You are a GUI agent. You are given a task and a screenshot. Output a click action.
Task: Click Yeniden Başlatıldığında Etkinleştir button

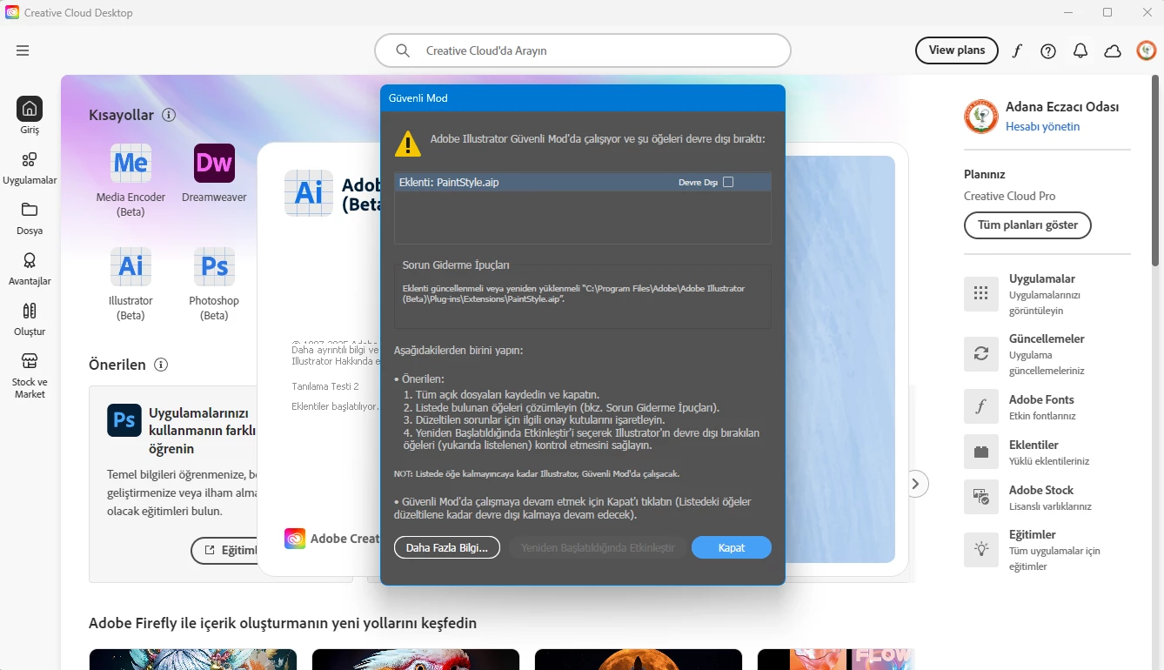coord(597,547)
